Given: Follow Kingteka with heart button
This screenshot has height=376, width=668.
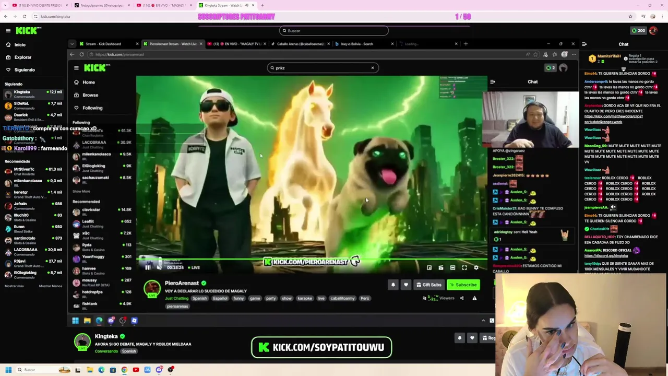Looking at the screenshot, I should coord(472,338).
